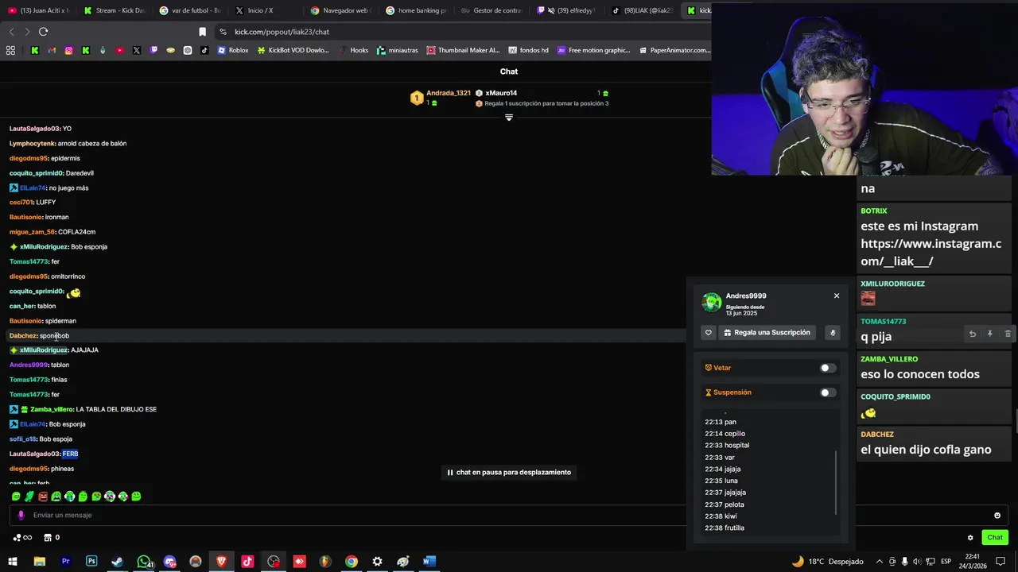
Task: Open the Hooks bookmark
Action: tap(354, 50)
